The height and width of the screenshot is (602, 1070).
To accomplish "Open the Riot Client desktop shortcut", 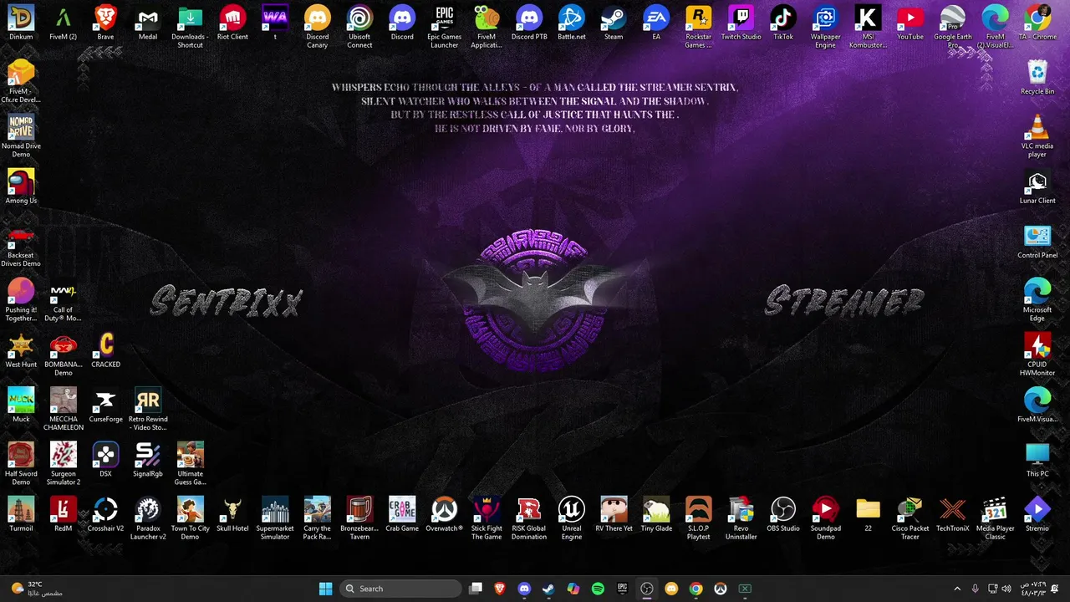I will click(x=232, y=23).
